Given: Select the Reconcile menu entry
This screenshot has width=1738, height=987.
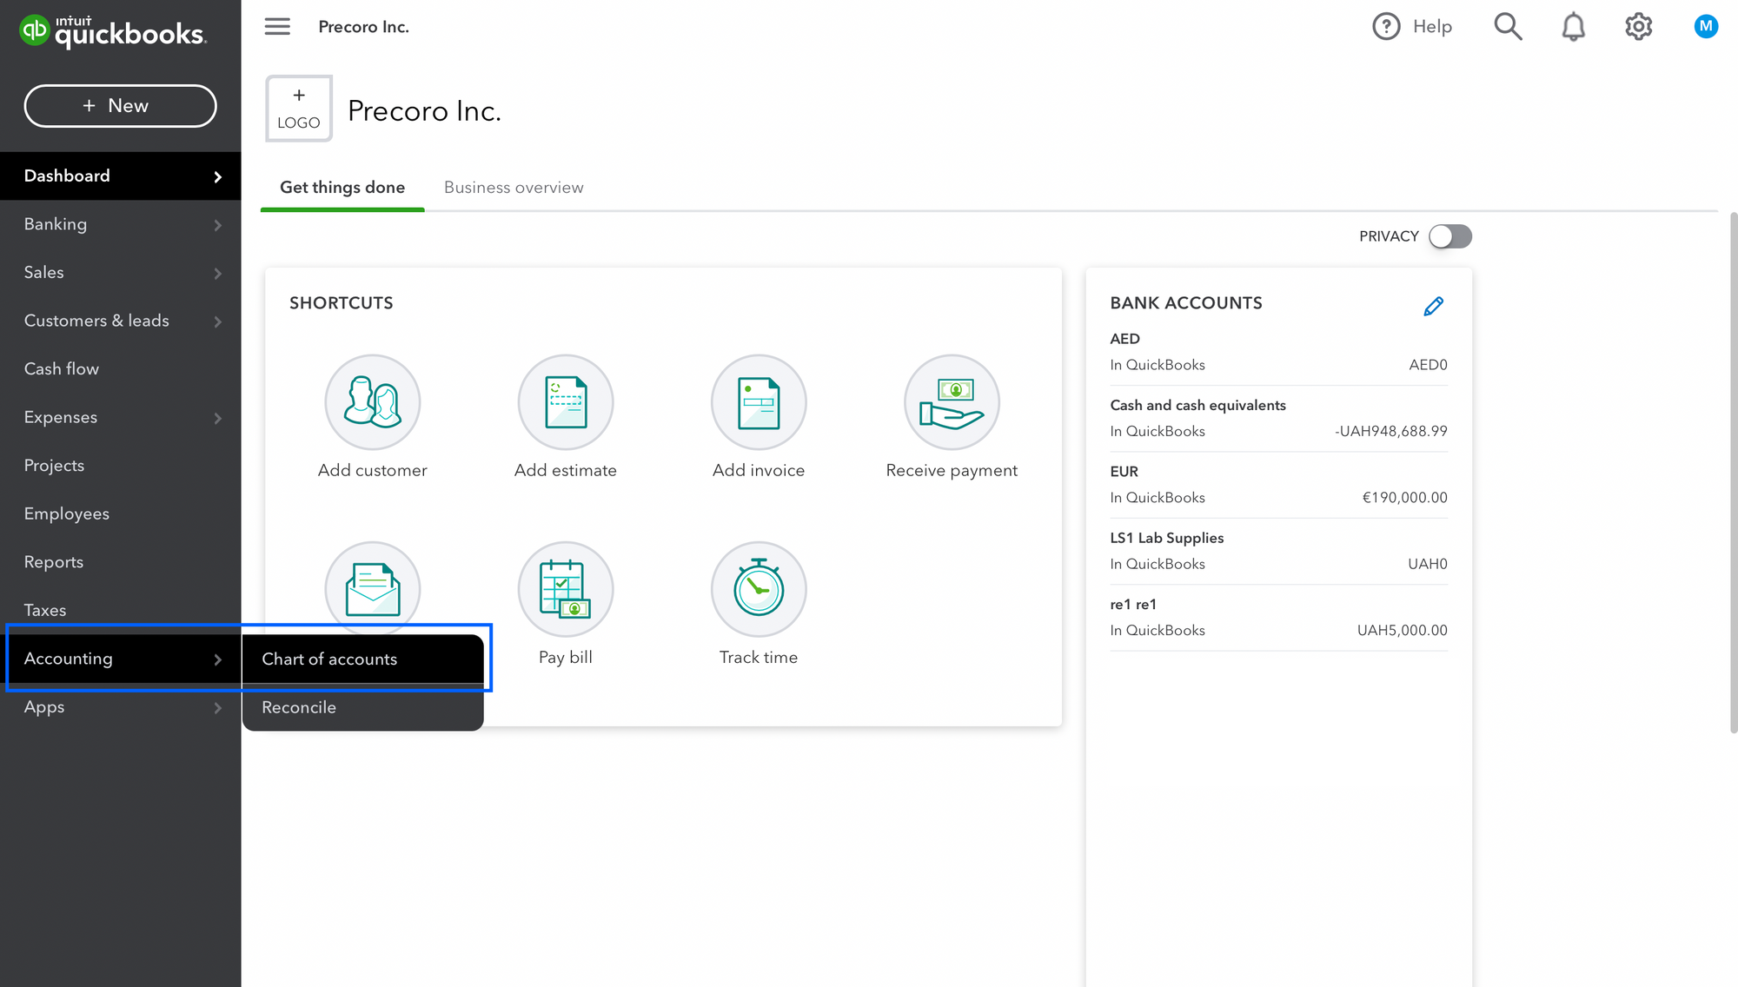Looking at the screenshot, I should 298,706.
